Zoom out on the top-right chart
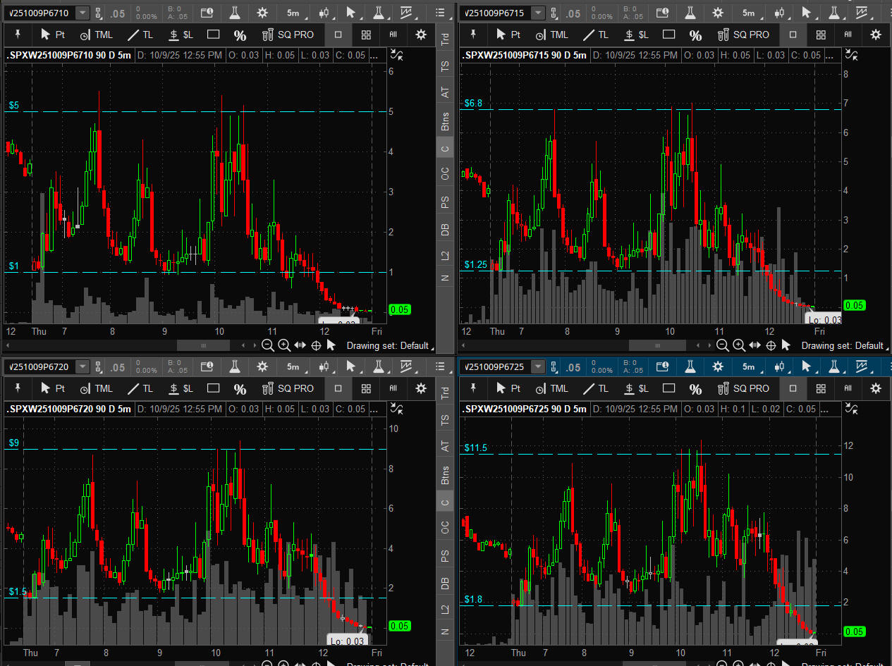The width and height of the screenshot is (892, 666). click(x=723, y=345)
